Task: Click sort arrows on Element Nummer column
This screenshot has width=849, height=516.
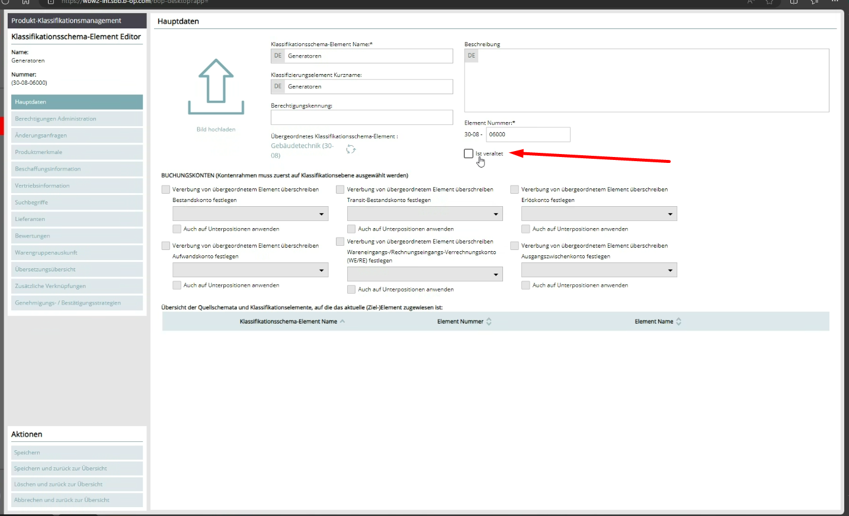Action: point(489,322)
